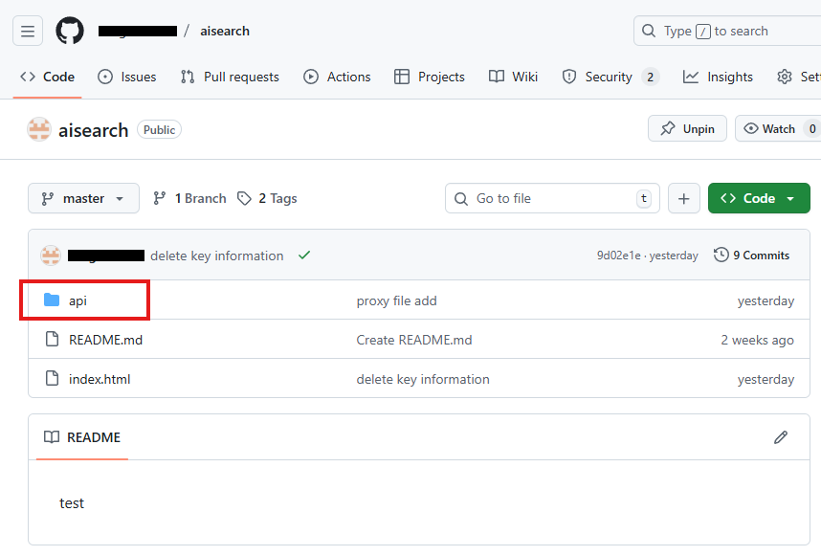Open the hamburger navigation menu
Image resolution: width=821 pixels, height=556 pixels.
28,31
